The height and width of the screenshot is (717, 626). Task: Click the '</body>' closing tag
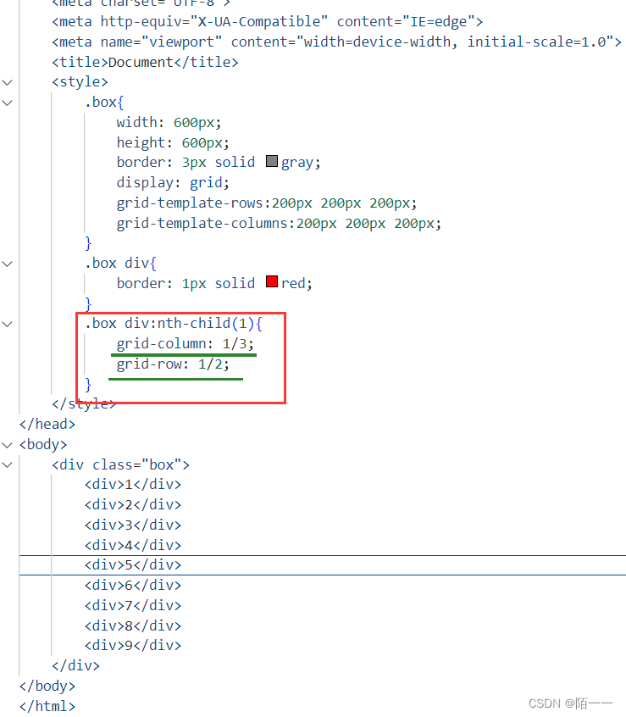coord(47,686)
